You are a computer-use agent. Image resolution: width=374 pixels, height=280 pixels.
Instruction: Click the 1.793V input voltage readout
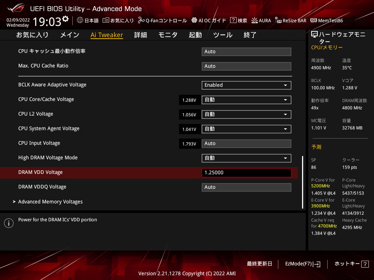[x=190, y=144]
